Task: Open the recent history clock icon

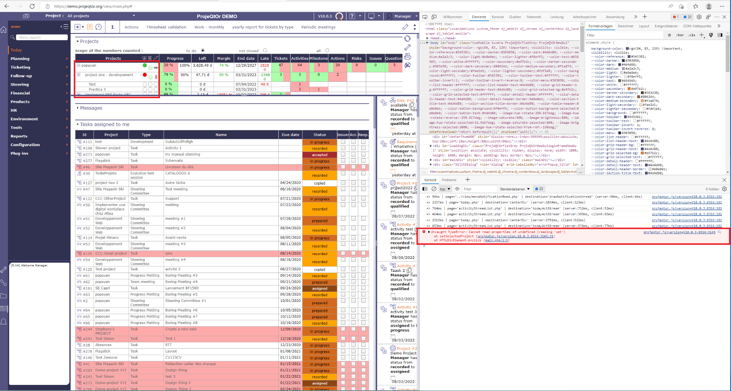Action: click(x=99, y=27)
